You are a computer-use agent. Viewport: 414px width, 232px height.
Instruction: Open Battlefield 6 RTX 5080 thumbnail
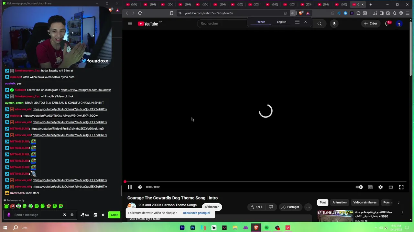[x=335, y=216]
